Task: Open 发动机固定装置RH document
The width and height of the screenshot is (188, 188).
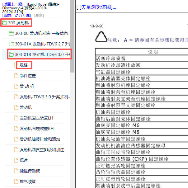Action: coord(36,129)
